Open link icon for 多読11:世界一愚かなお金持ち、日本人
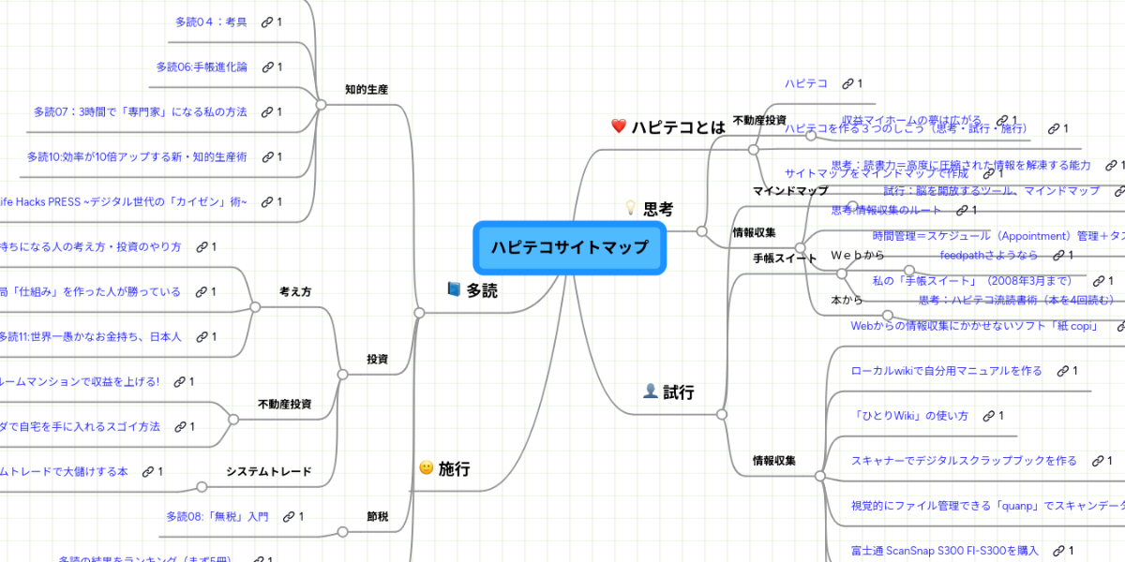Screen dimensions: 1125x562 pos(201,336)
